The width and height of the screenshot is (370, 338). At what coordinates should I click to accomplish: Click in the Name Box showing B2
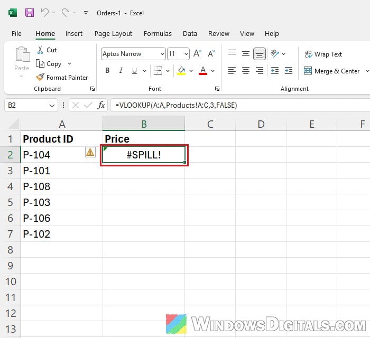(26, 105)
